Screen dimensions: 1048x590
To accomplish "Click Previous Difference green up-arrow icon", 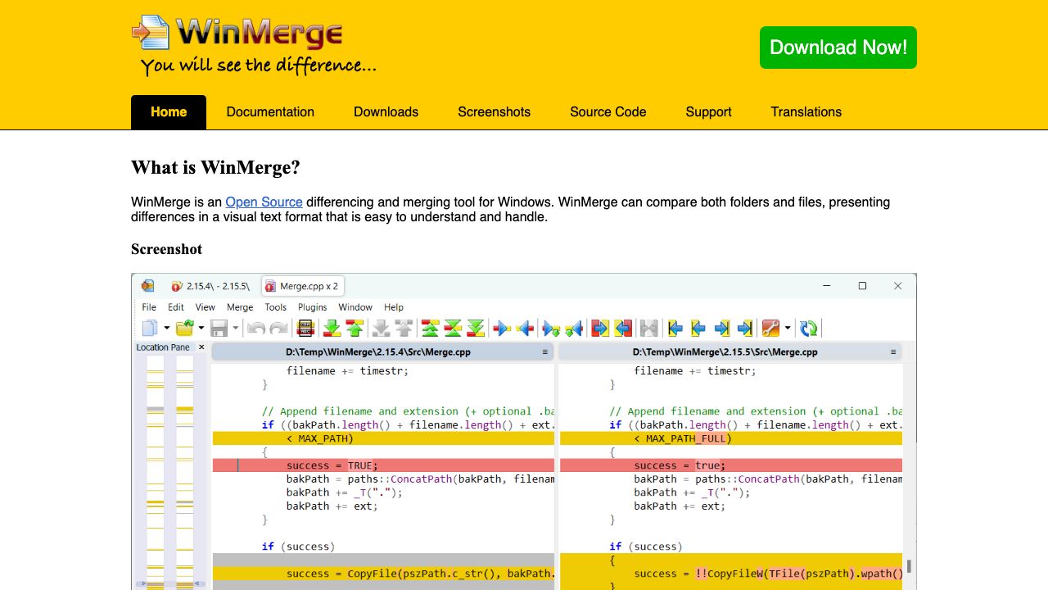I will click(x=355, y=329).
